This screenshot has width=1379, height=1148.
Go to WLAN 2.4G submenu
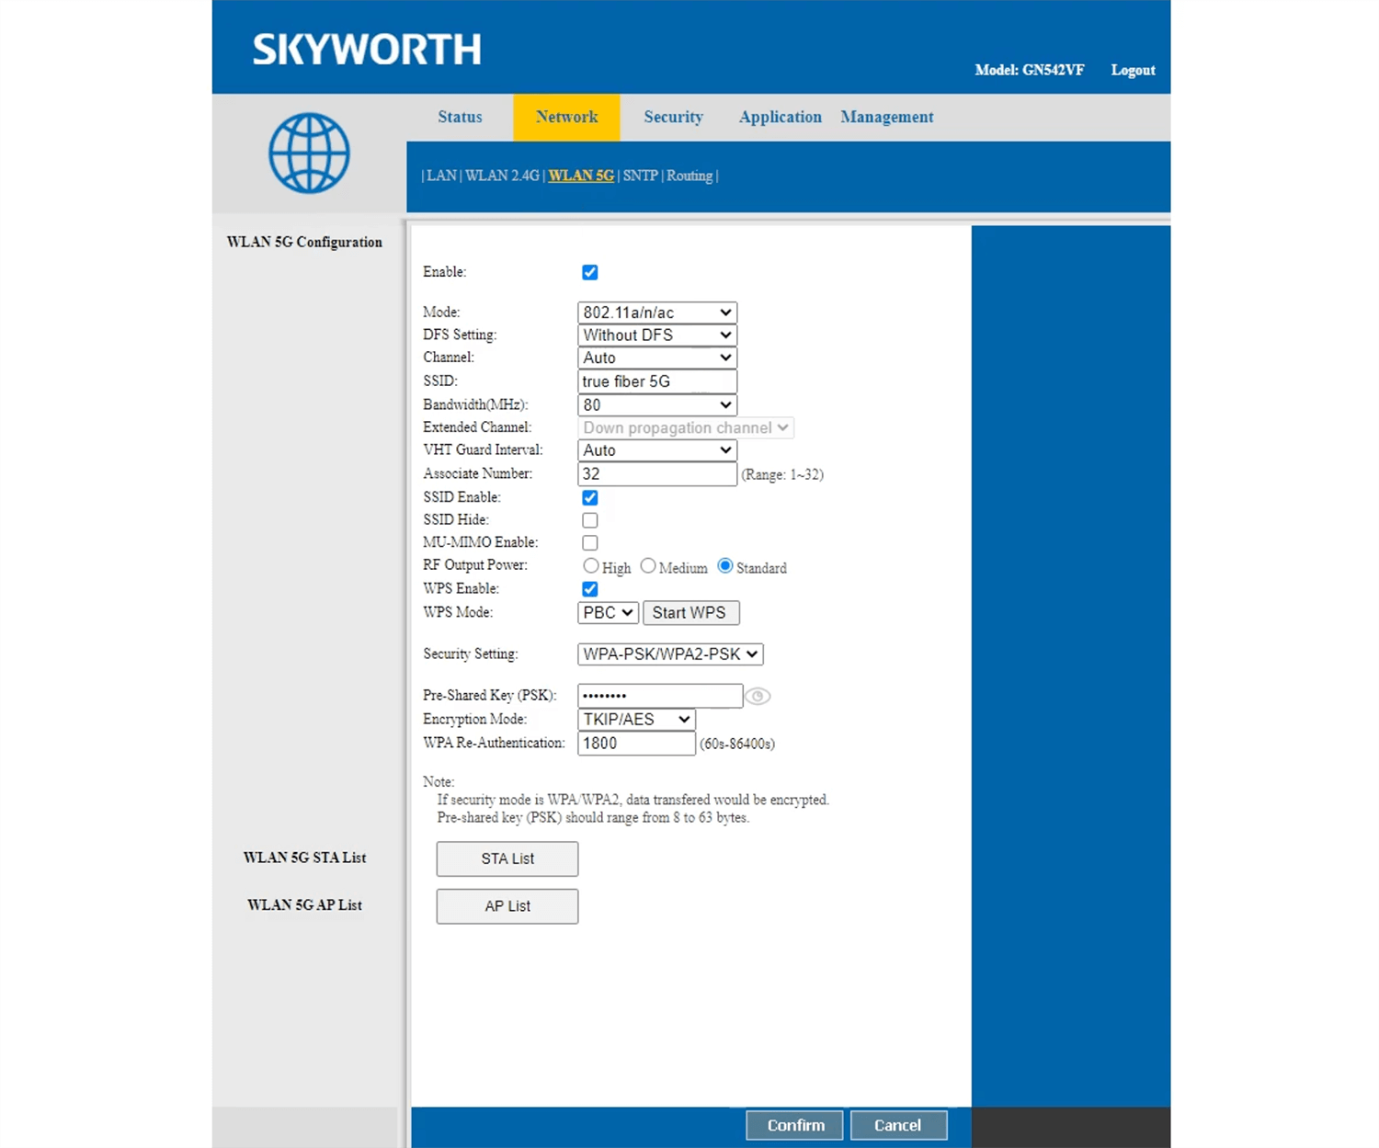click(x=502, y=176)
